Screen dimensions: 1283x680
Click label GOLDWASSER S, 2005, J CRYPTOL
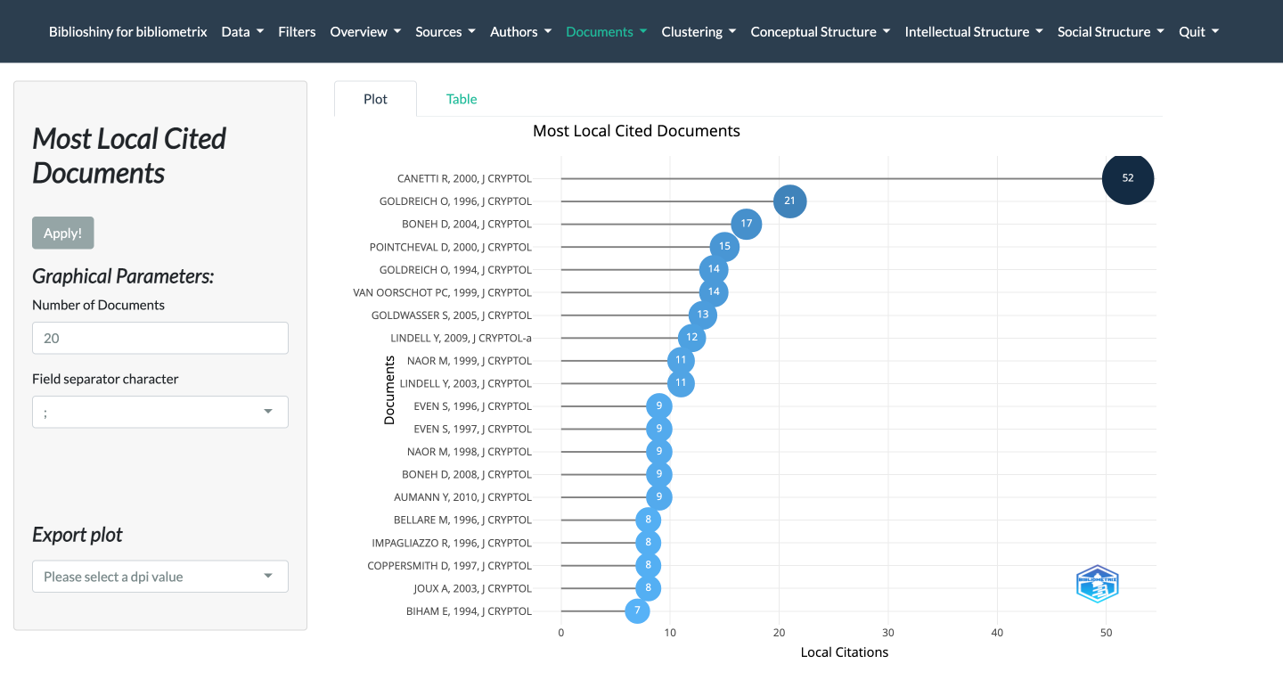tap(452, 315)
